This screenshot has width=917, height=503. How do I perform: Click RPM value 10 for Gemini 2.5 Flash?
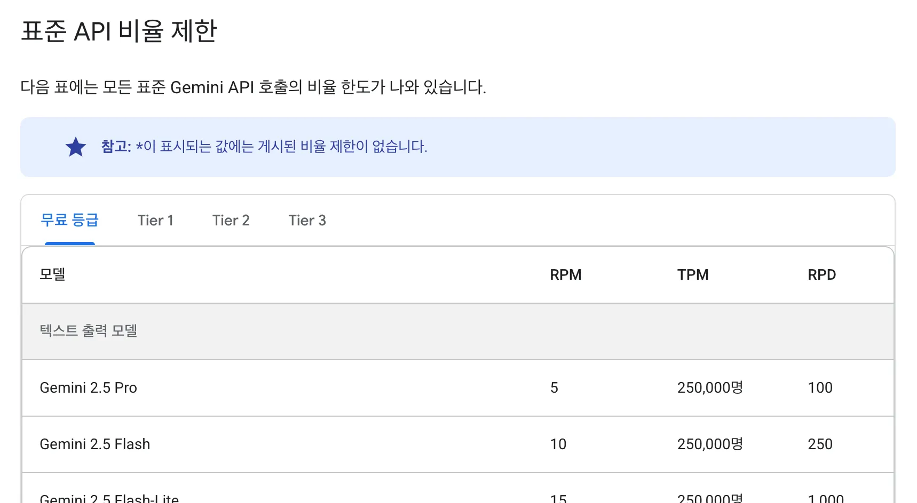[558, 444]
